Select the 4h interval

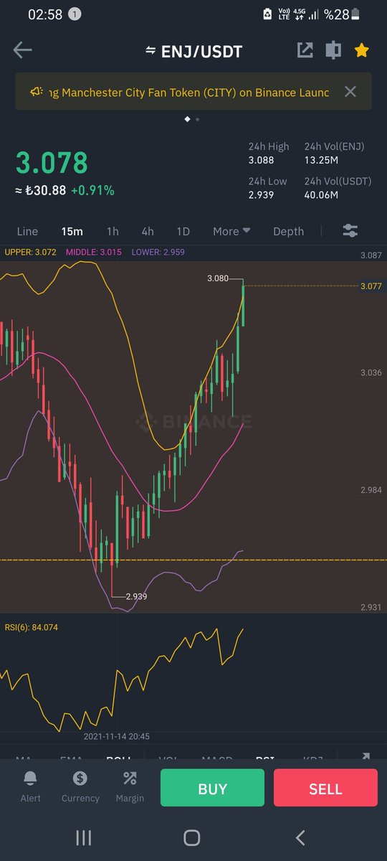coord(147,231)
